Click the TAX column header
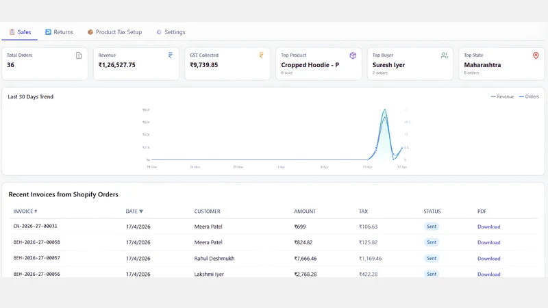The height and width of the screenshot is (308, 548). tap(363, 211)
